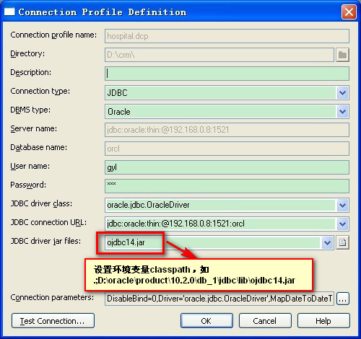This screenshot has height=339, width=361.
Task: Click the Test Connection button
Action: (53, 321)
